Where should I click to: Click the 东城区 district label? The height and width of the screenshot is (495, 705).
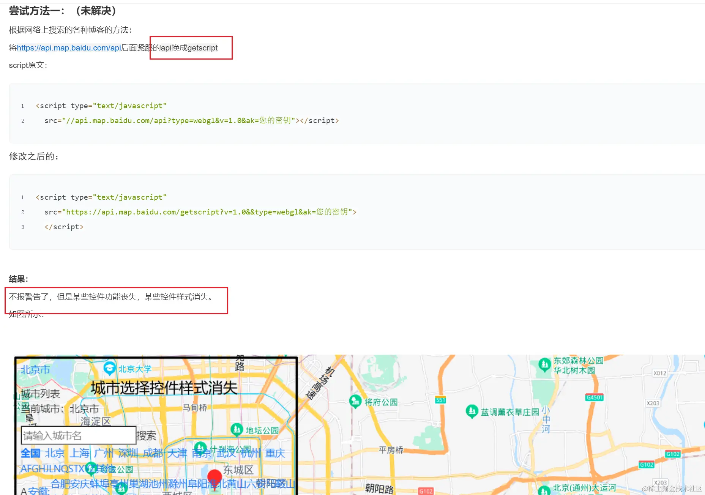[238, 470]
